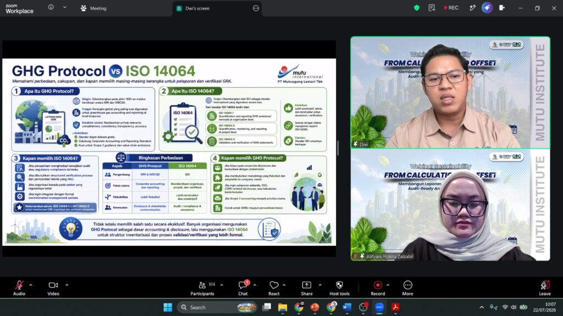Show hidden system tray icons
Screen dimensions: 563x316
click(x=482, y=307)
